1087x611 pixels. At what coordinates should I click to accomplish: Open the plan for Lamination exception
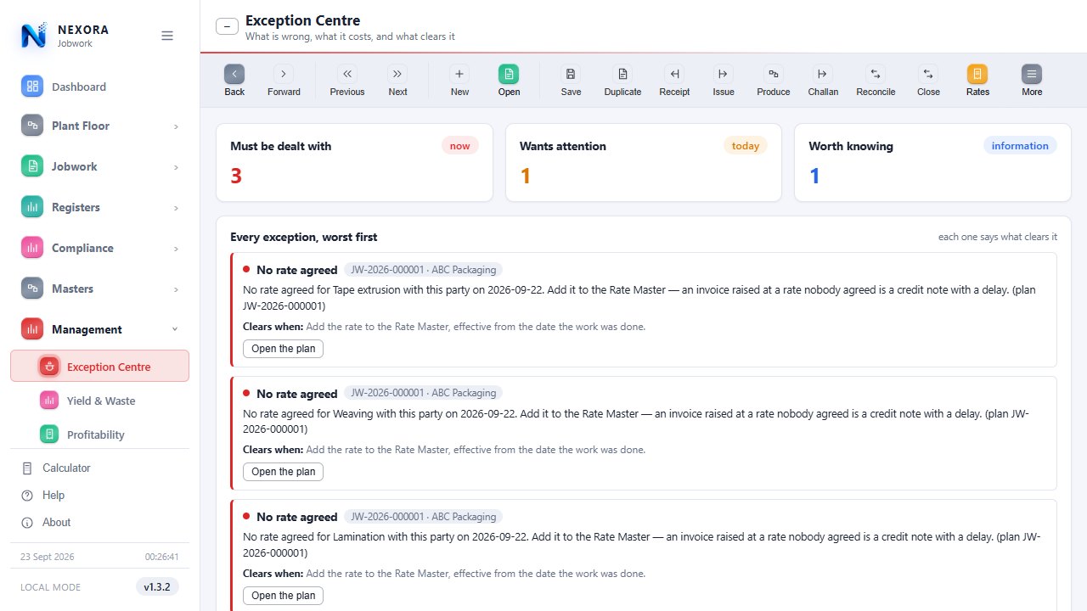pyautogui.click(x=283, y=596)
